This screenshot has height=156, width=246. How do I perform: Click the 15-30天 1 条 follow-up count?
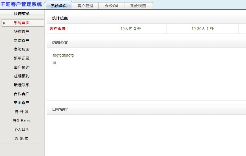point(203,29)
